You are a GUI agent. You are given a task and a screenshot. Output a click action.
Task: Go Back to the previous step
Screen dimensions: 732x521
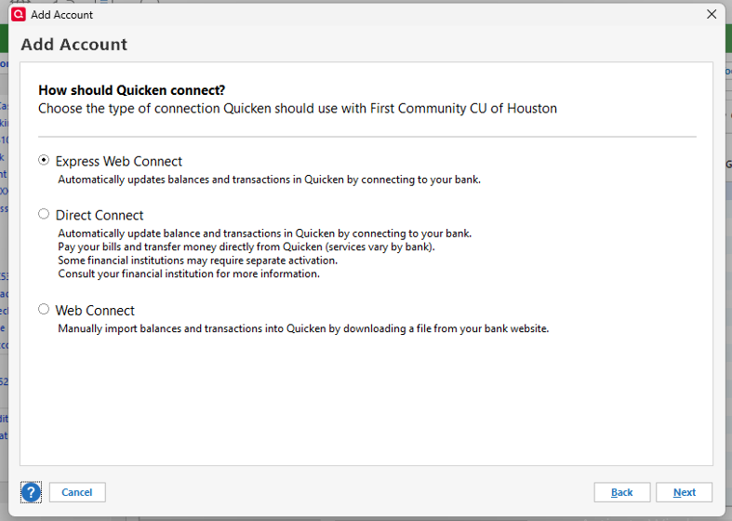pos(622,492)
